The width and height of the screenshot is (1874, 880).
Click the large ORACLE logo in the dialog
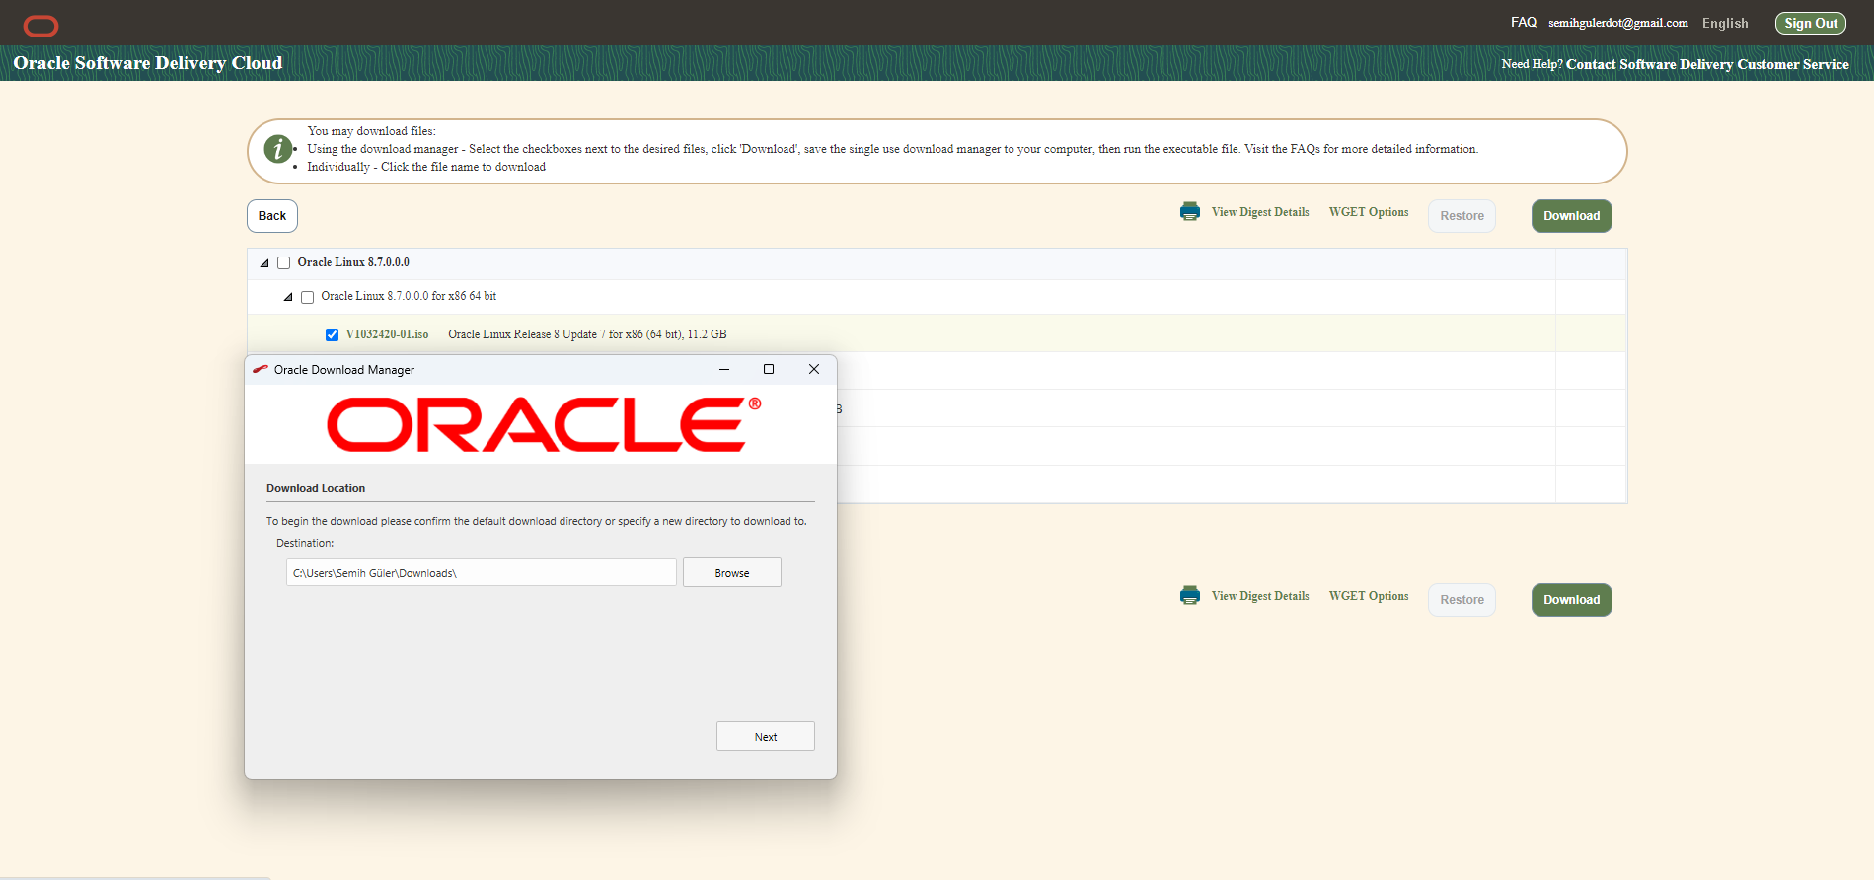(544, 424)
